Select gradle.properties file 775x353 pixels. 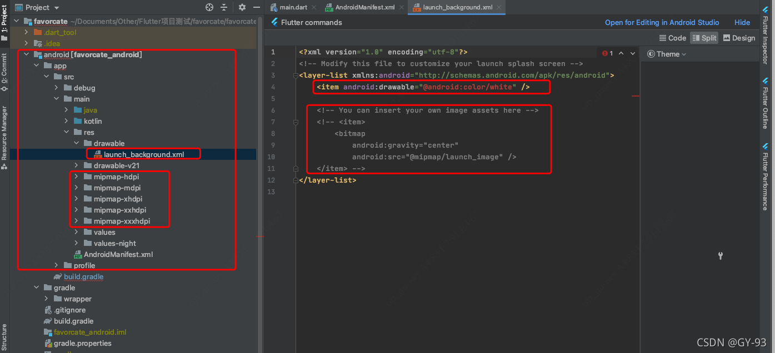coord(82,343)
